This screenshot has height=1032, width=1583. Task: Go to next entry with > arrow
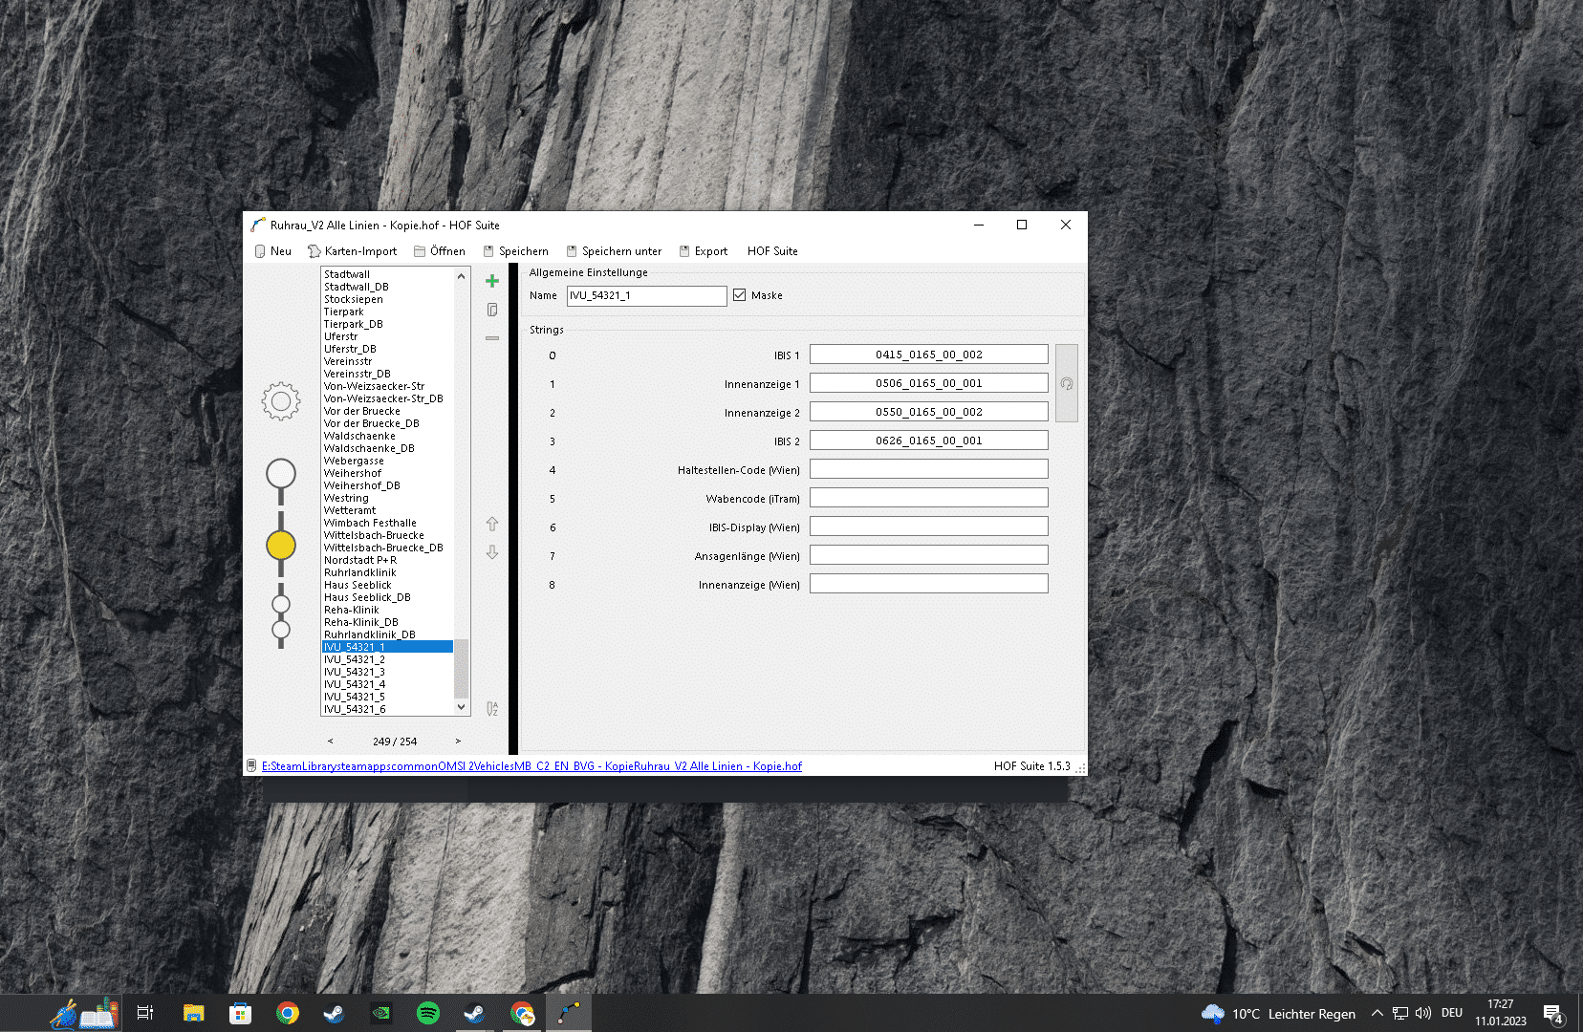point(458,742)
